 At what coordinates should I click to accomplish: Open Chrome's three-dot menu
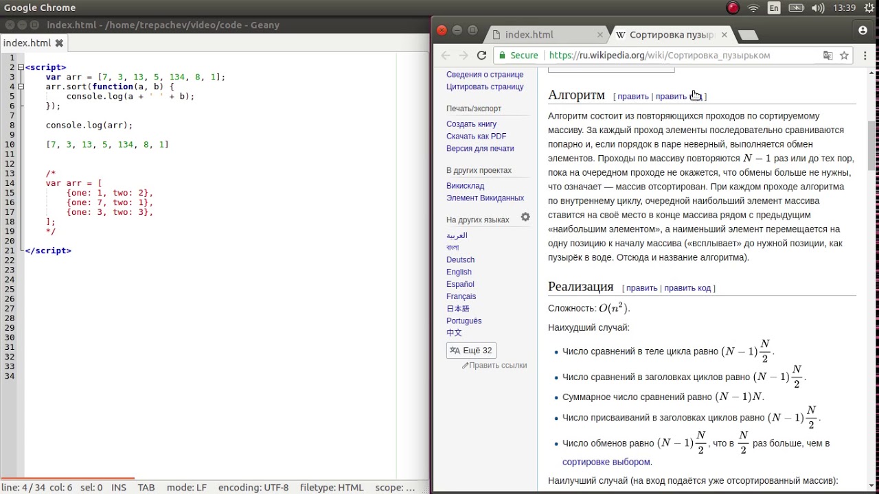point(864,56)
